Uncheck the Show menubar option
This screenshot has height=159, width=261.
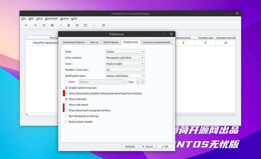click(x=67, y=99)
